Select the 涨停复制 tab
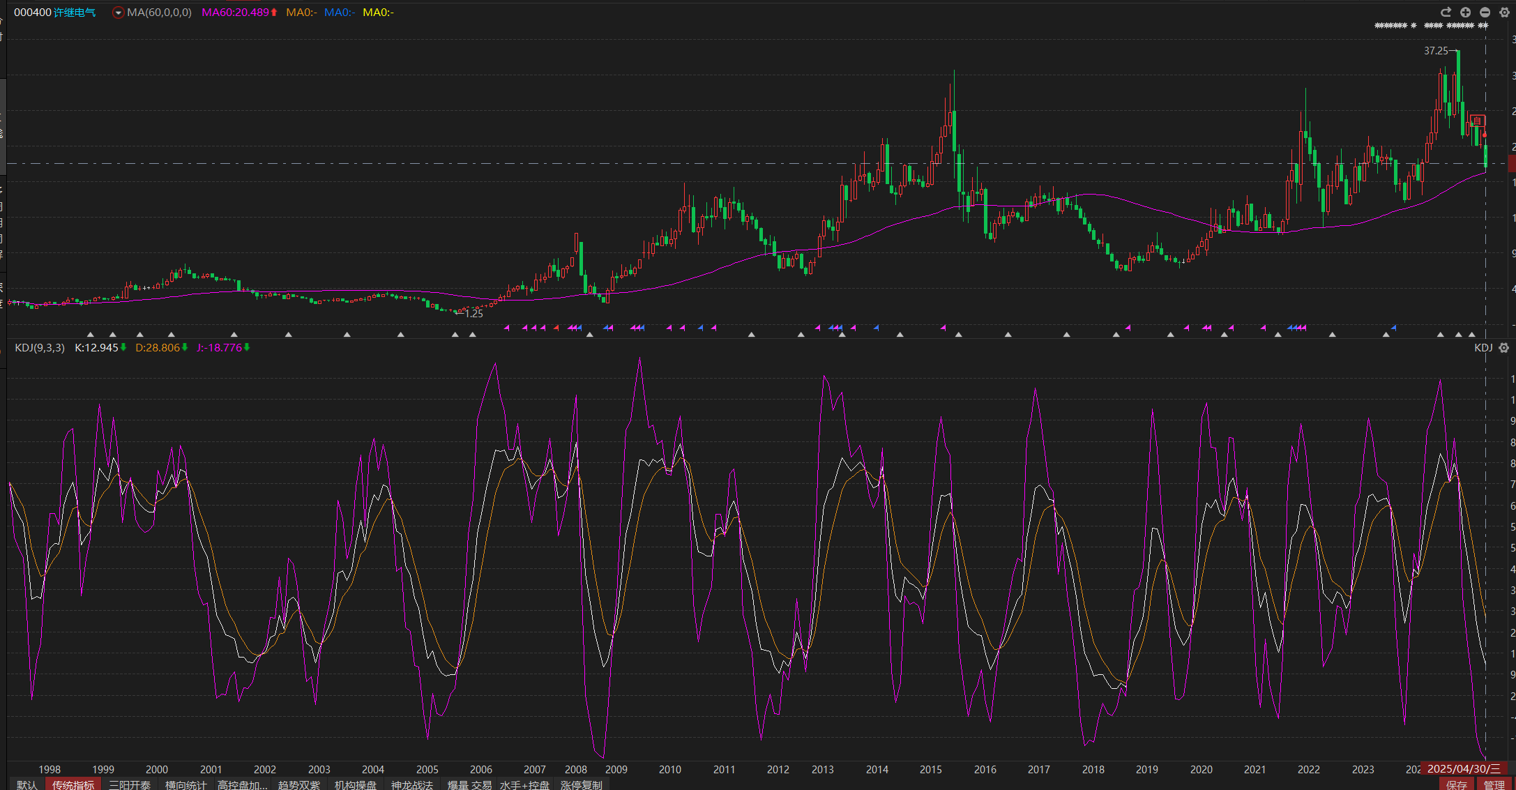1516x790 pixels. coord(582,784)
